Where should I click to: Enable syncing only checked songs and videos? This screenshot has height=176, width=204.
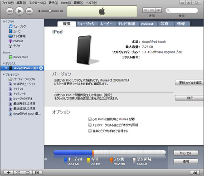[x=90, y=125]
